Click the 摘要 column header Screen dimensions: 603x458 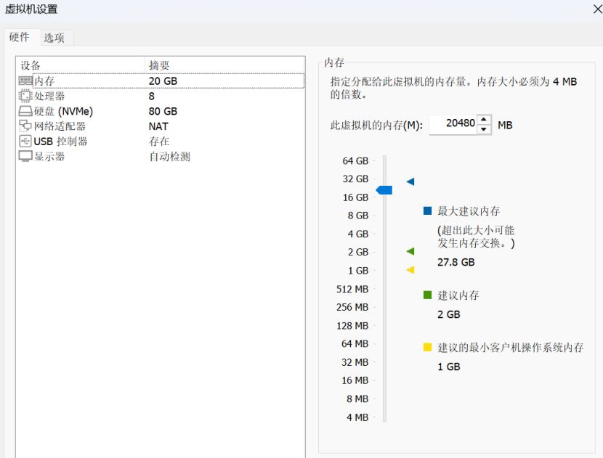[x=225, y=65]
